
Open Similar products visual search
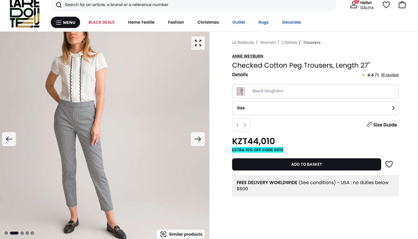(x=181, y=234)
